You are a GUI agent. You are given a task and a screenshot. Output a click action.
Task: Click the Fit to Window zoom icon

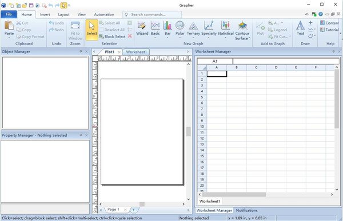75,26
